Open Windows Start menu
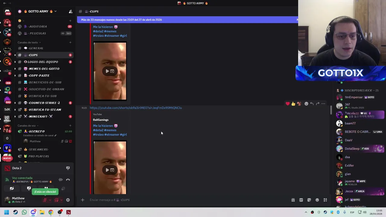 tap(6, 212)
